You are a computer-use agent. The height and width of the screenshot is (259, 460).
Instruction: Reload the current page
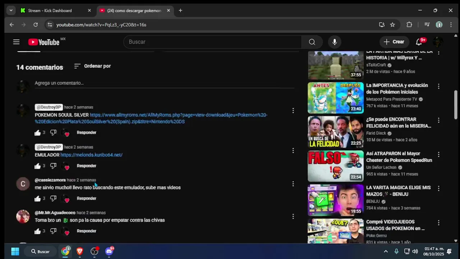[x=36, y=24]
